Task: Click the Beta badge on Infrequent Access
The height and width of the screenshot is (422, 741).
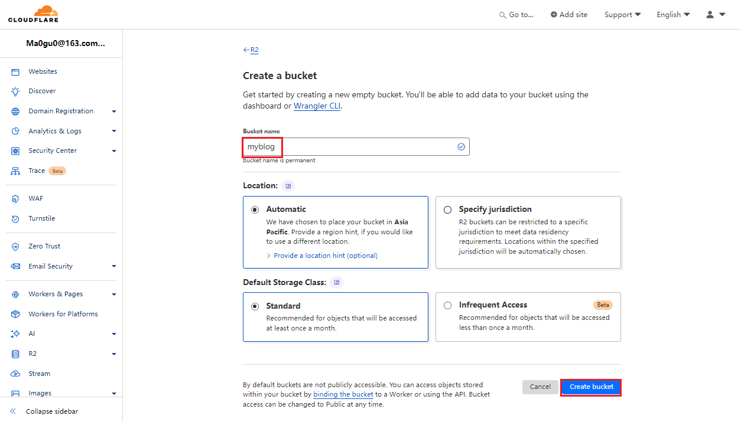Action: tap(603, 305)
